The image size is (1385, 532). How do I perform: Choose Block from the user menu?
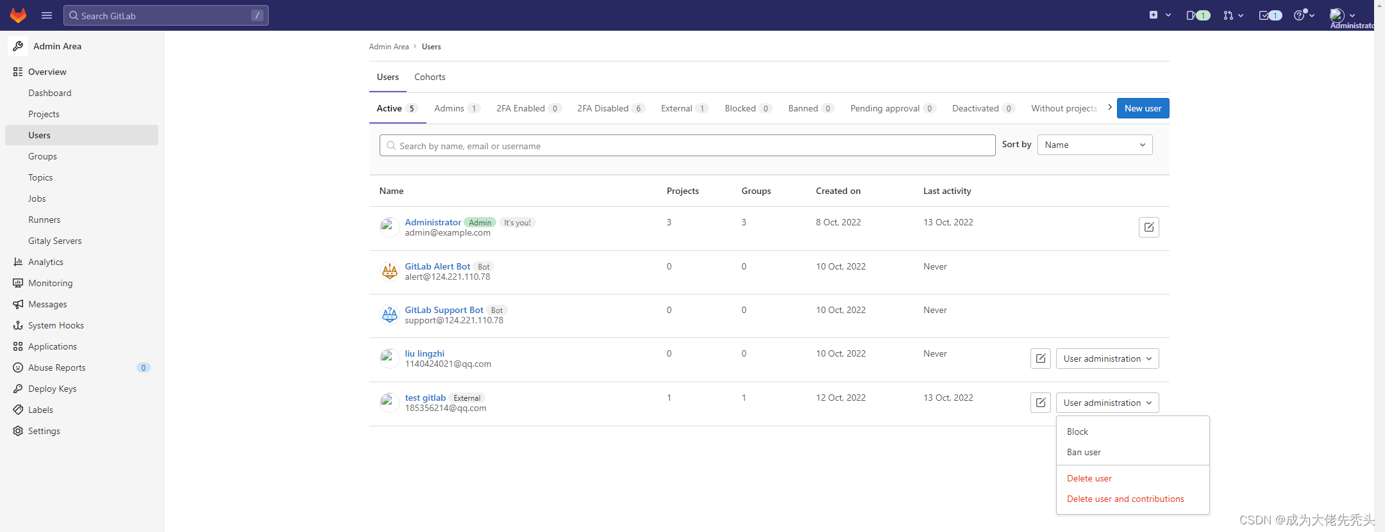click(1133, 431)
